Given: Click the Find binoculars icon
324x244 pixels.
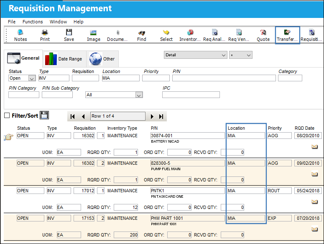Looking at the screenshot, I should tap(142, 35).
